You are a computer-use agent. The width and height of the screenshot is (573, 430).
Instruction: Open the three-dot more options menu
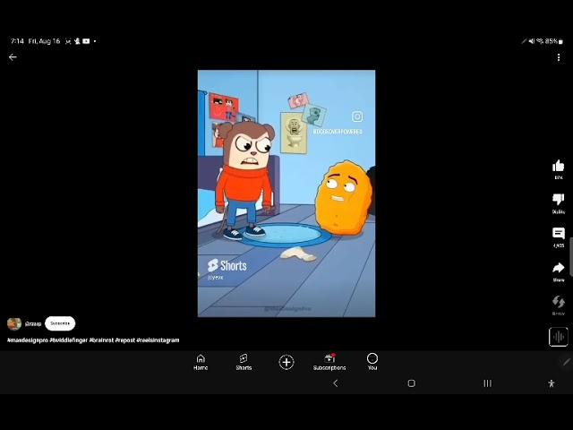click(x=559, y=57)
